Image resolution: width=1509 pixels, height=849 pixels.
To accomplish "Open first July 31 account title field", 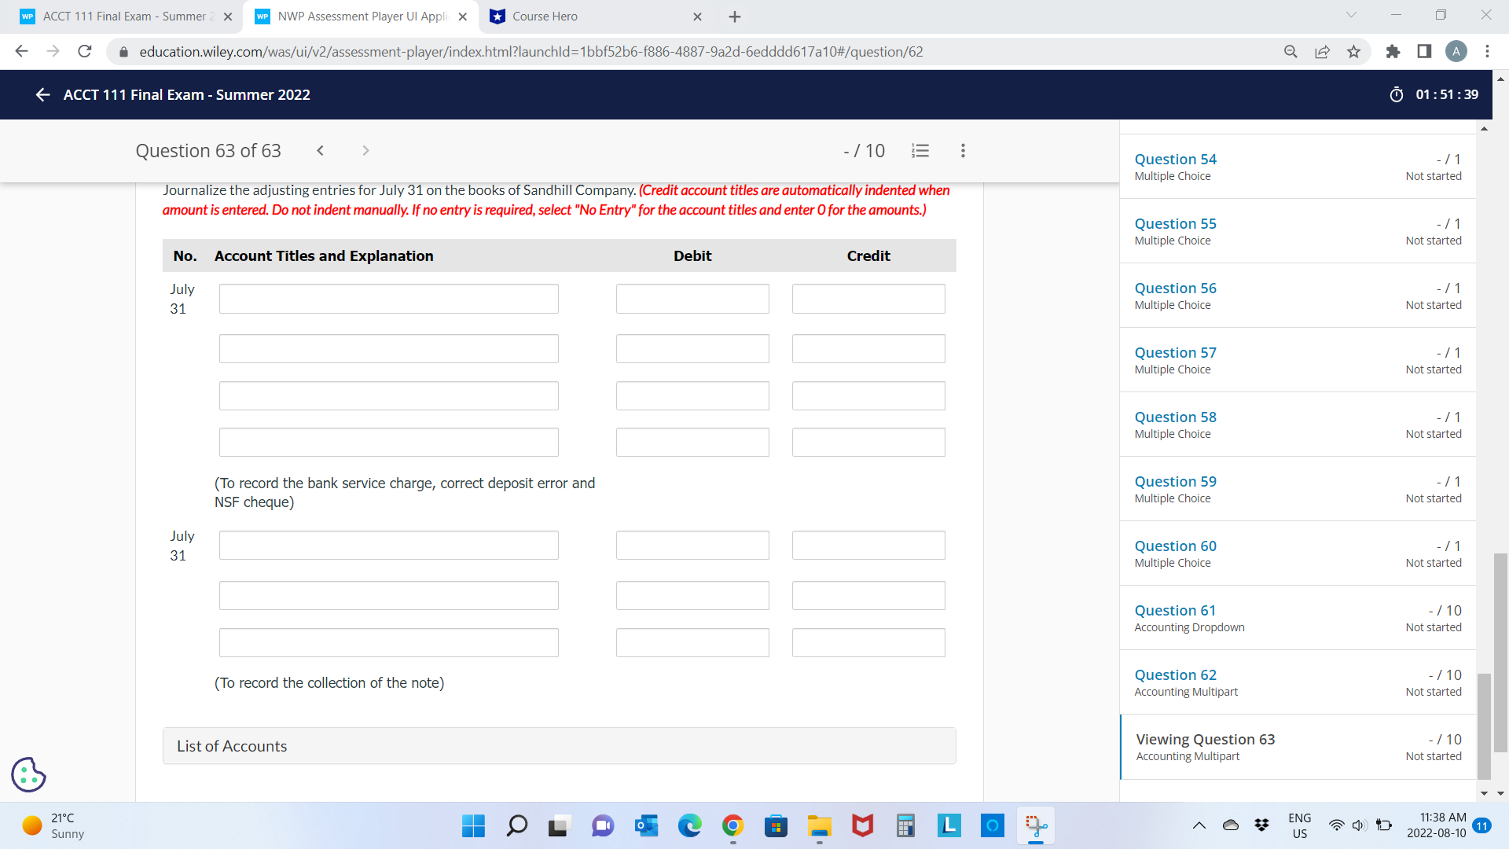I will click(x=388, y=299).
